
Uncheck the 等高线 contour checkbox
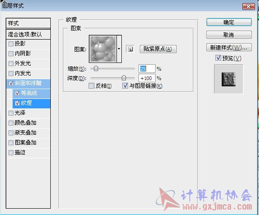click(18, 94)
